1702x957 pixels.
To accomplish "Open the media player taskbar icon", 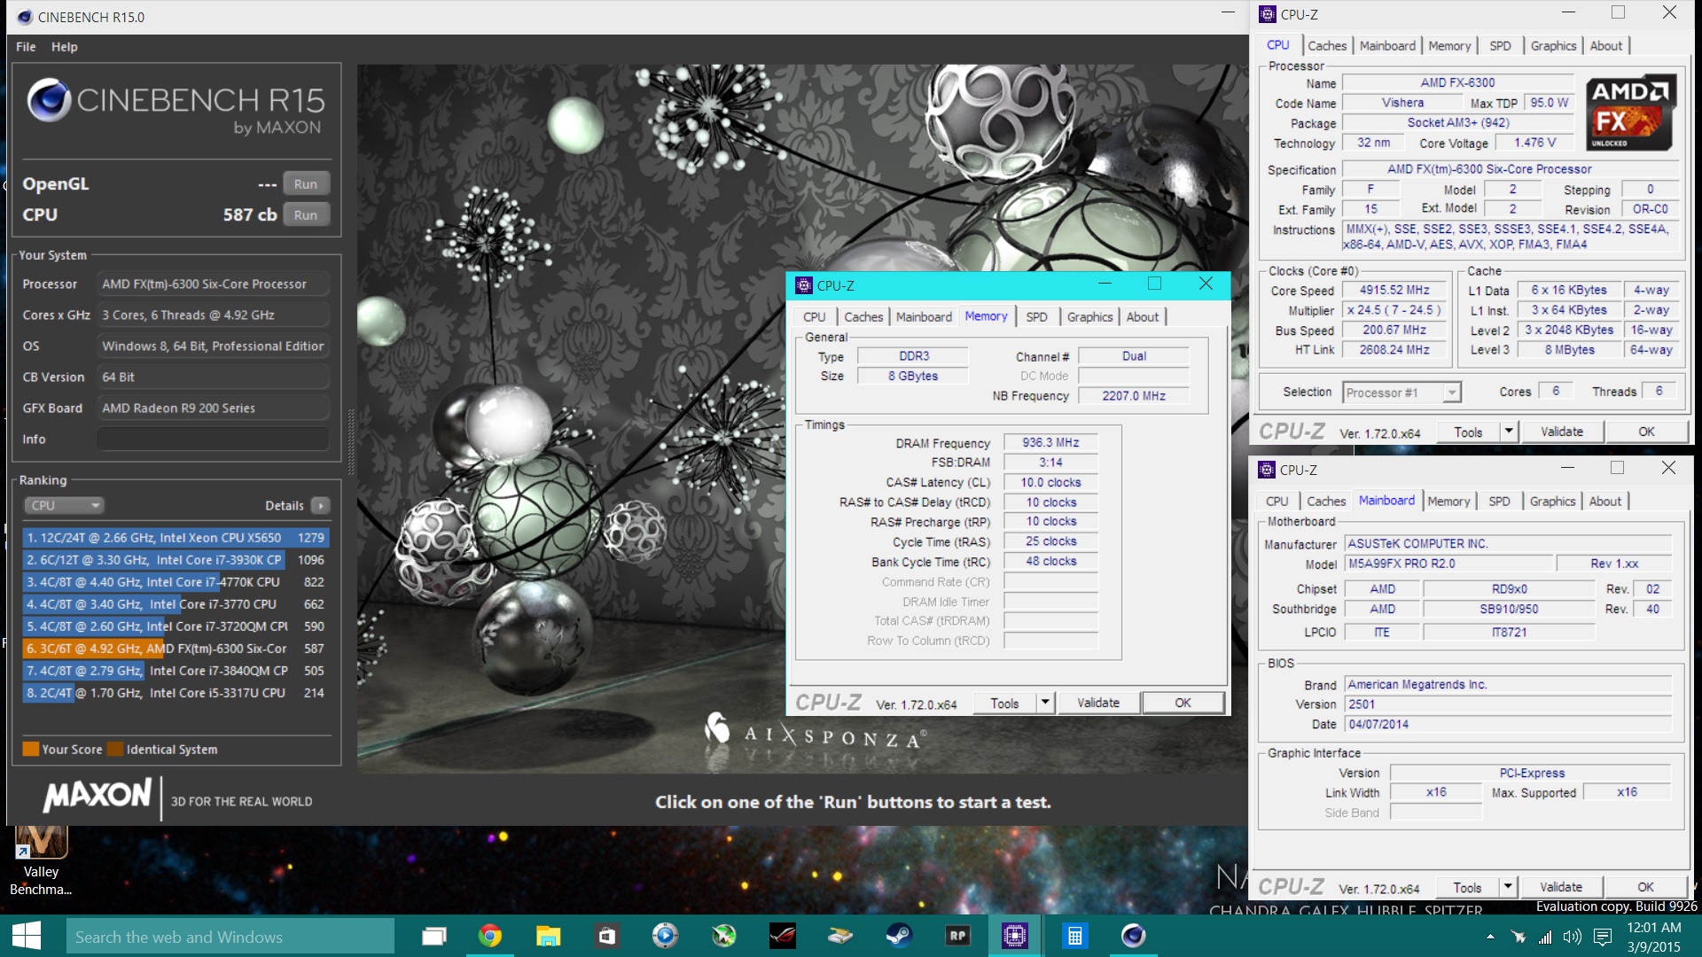I will 665,936.
